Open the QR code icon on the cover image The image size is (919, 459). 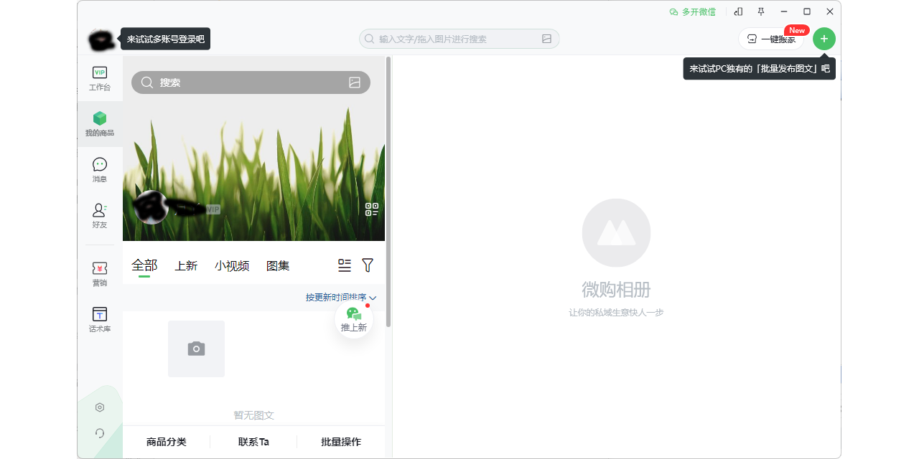(x=371, y=209)
